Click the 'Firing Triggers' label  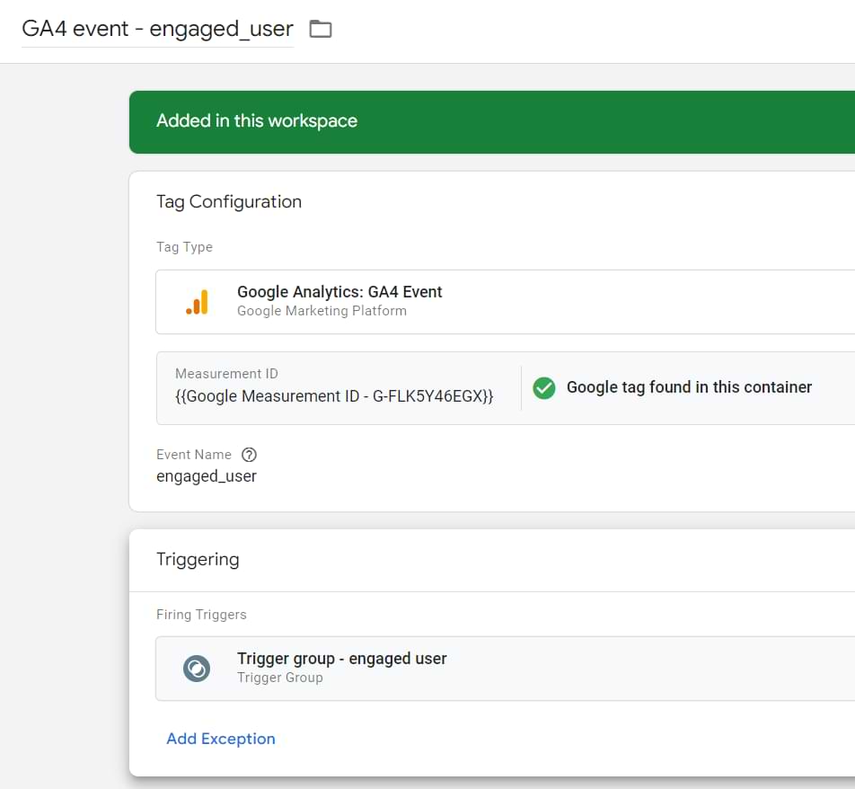click(x=201, y=615)
